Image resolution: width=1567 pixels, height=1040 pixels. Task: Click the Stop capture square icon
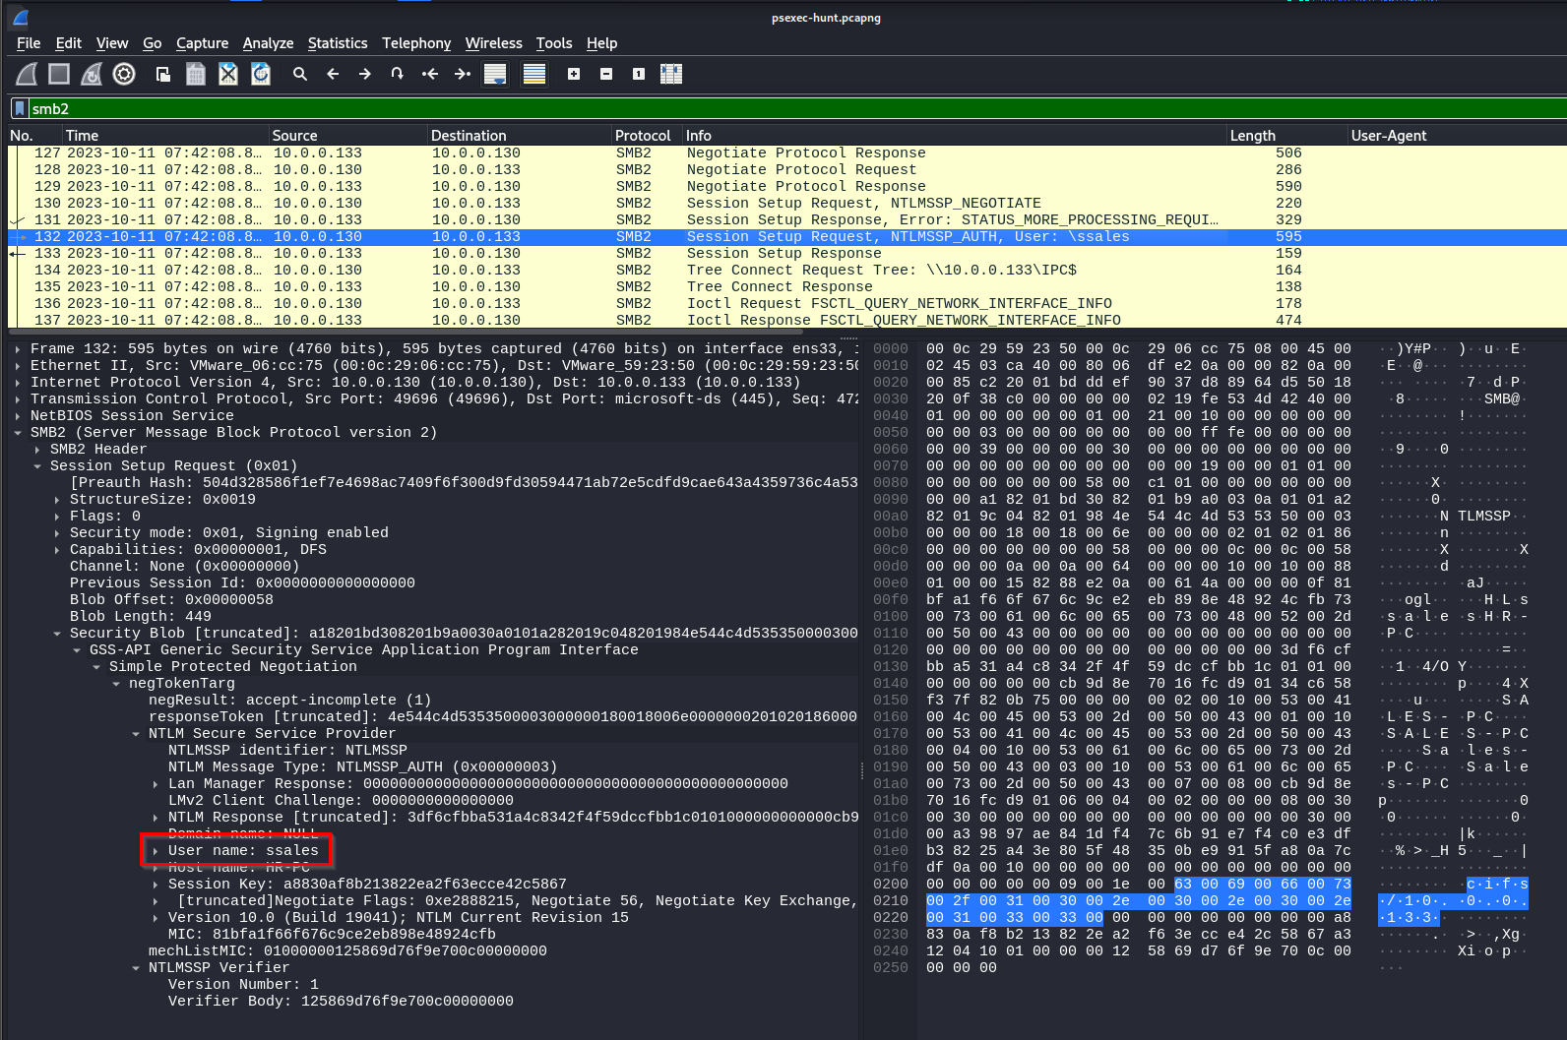59,74
